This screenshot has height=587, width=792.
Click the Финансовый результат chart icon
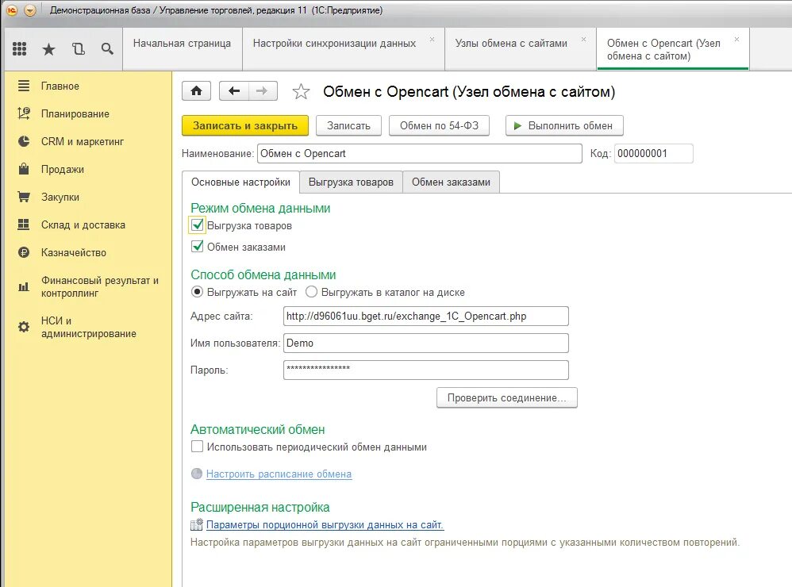(24, 286)
